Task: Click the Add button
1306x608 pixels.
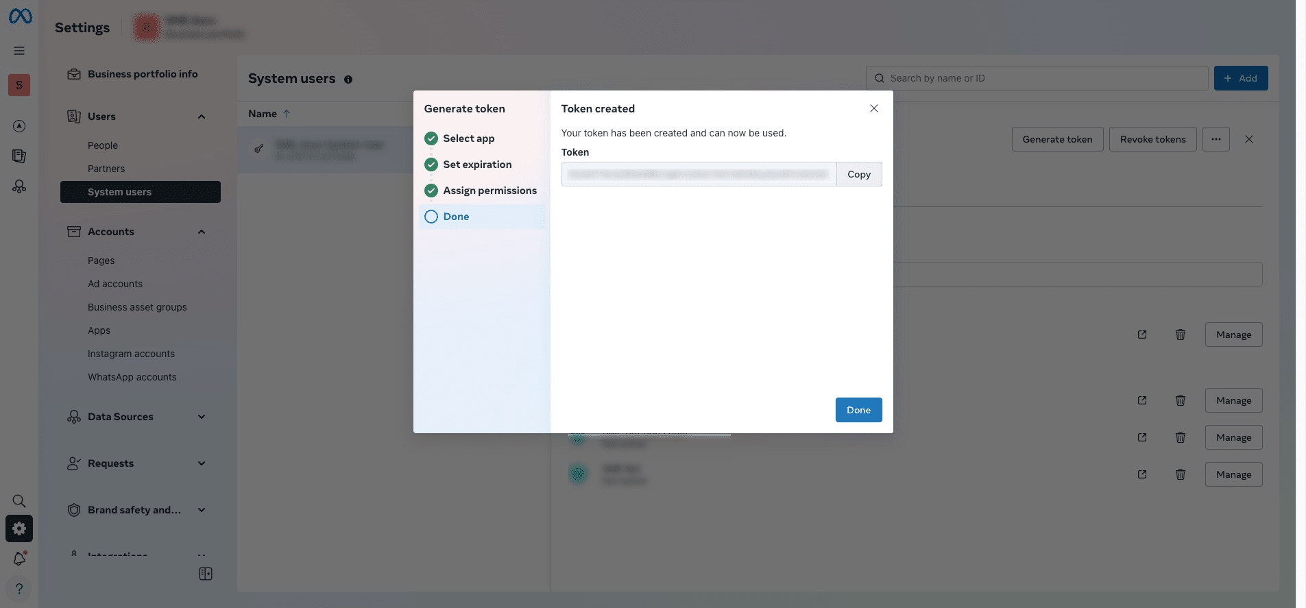Action: click(1241, 78)
